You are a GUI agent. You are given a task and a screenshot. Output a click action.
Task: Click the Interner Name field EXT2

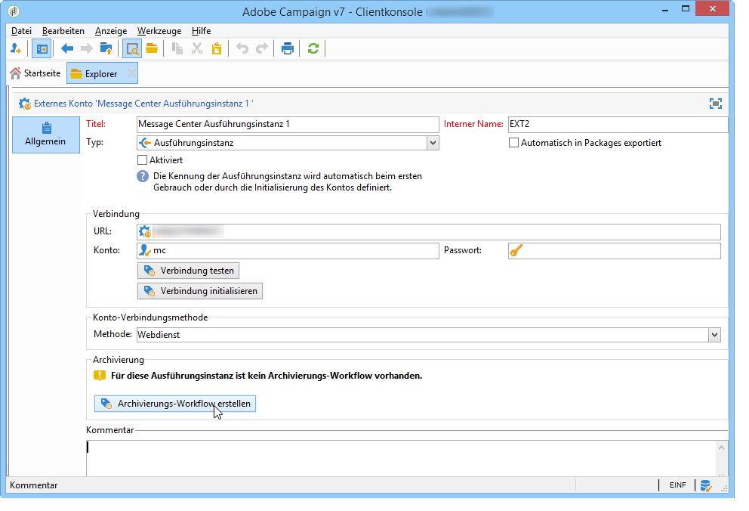(x=618, y=124)
